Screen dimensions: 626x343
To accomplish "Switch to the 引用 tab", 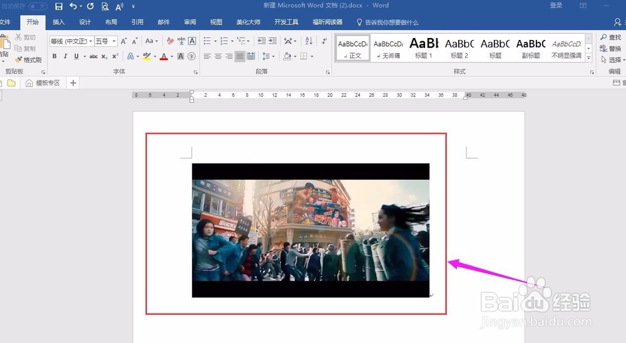I will [137, 22].
